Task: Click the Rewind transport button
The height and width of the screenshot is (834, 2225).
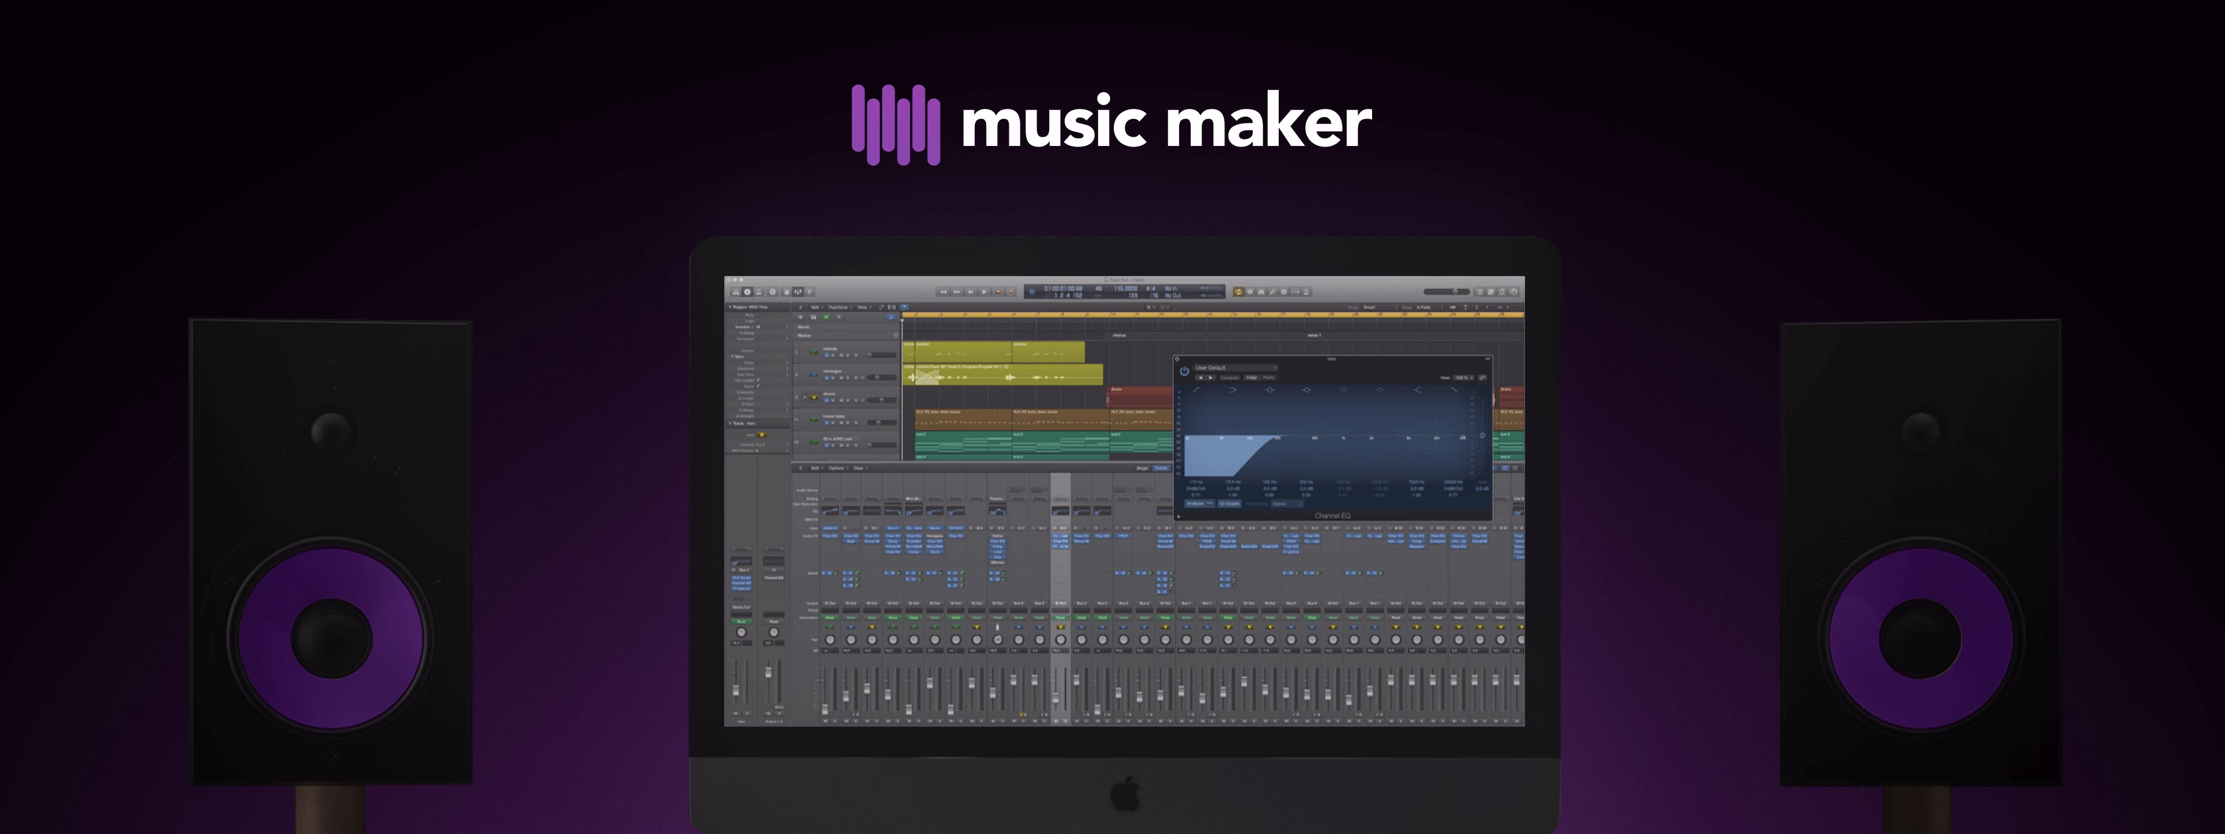Action: pos(944,292)
